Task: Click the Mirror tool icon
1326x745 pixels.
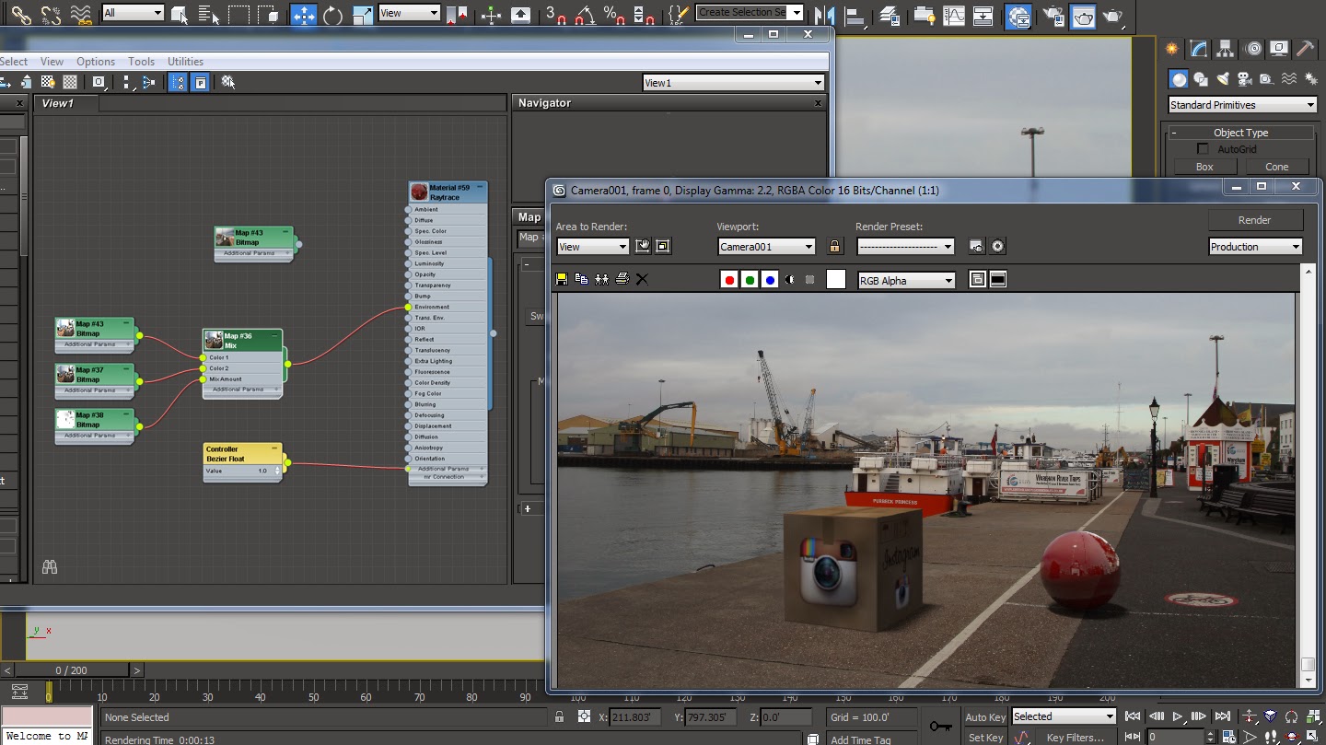Action: coord(823,15)
